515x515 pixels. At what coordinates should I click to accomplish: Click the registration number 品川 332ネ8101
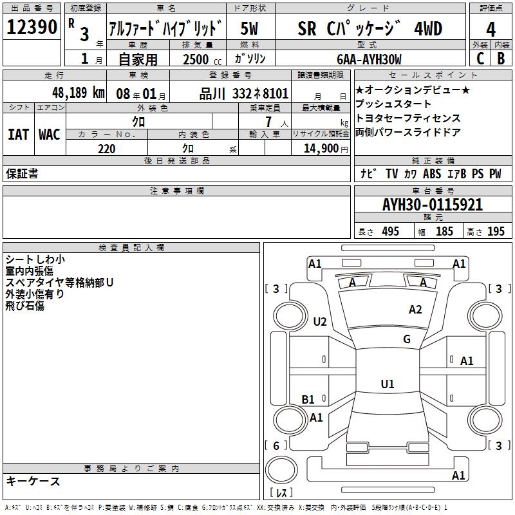pos(234,93)
